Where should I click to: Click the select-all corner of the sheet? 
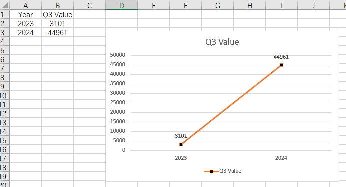point(5,5)
